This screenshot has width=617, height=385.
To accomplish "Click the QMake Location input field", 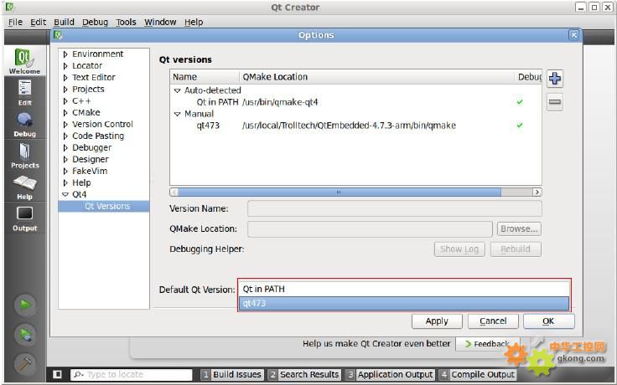I will pyautogui.click(x=370, y=228).
